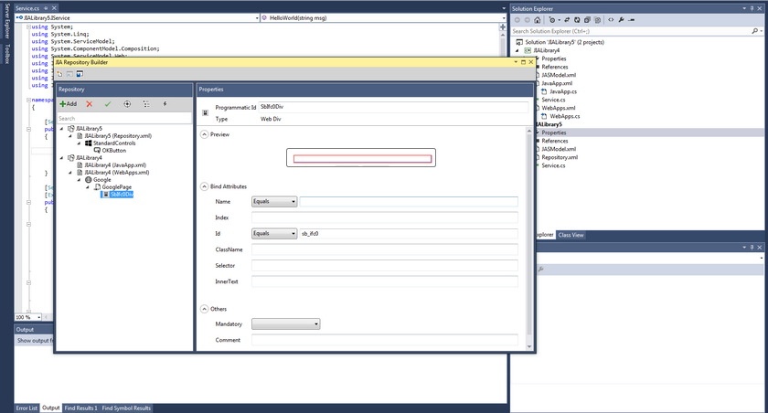The image size is (768, 413).
Task: Open Repository.xml in Solution Explorer
Action: pyautogui.click(x=560, y=157)
